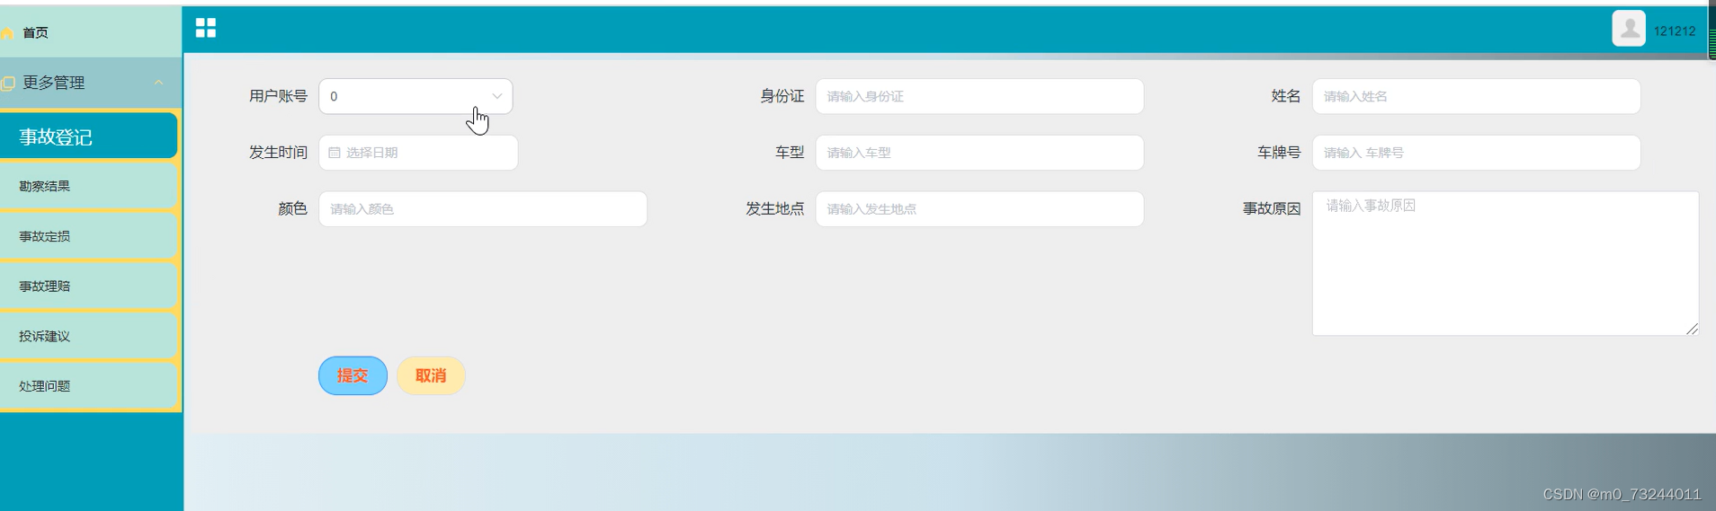1716x511 pixels.
Task: Click the home icon beside 首页
Action: [7, 32]
